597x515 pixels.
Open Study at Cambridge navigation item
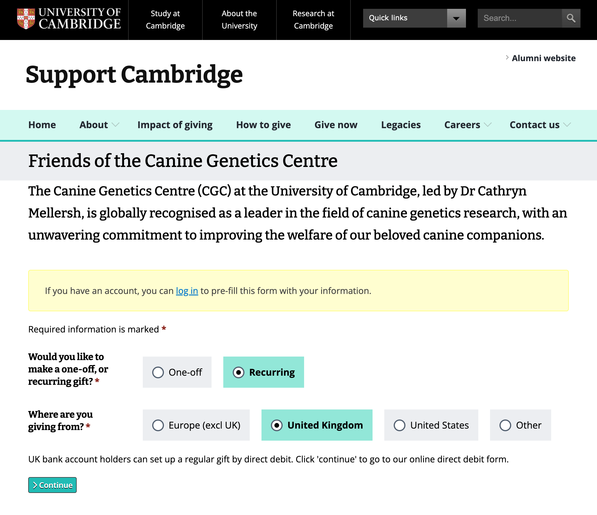point(165,20)
